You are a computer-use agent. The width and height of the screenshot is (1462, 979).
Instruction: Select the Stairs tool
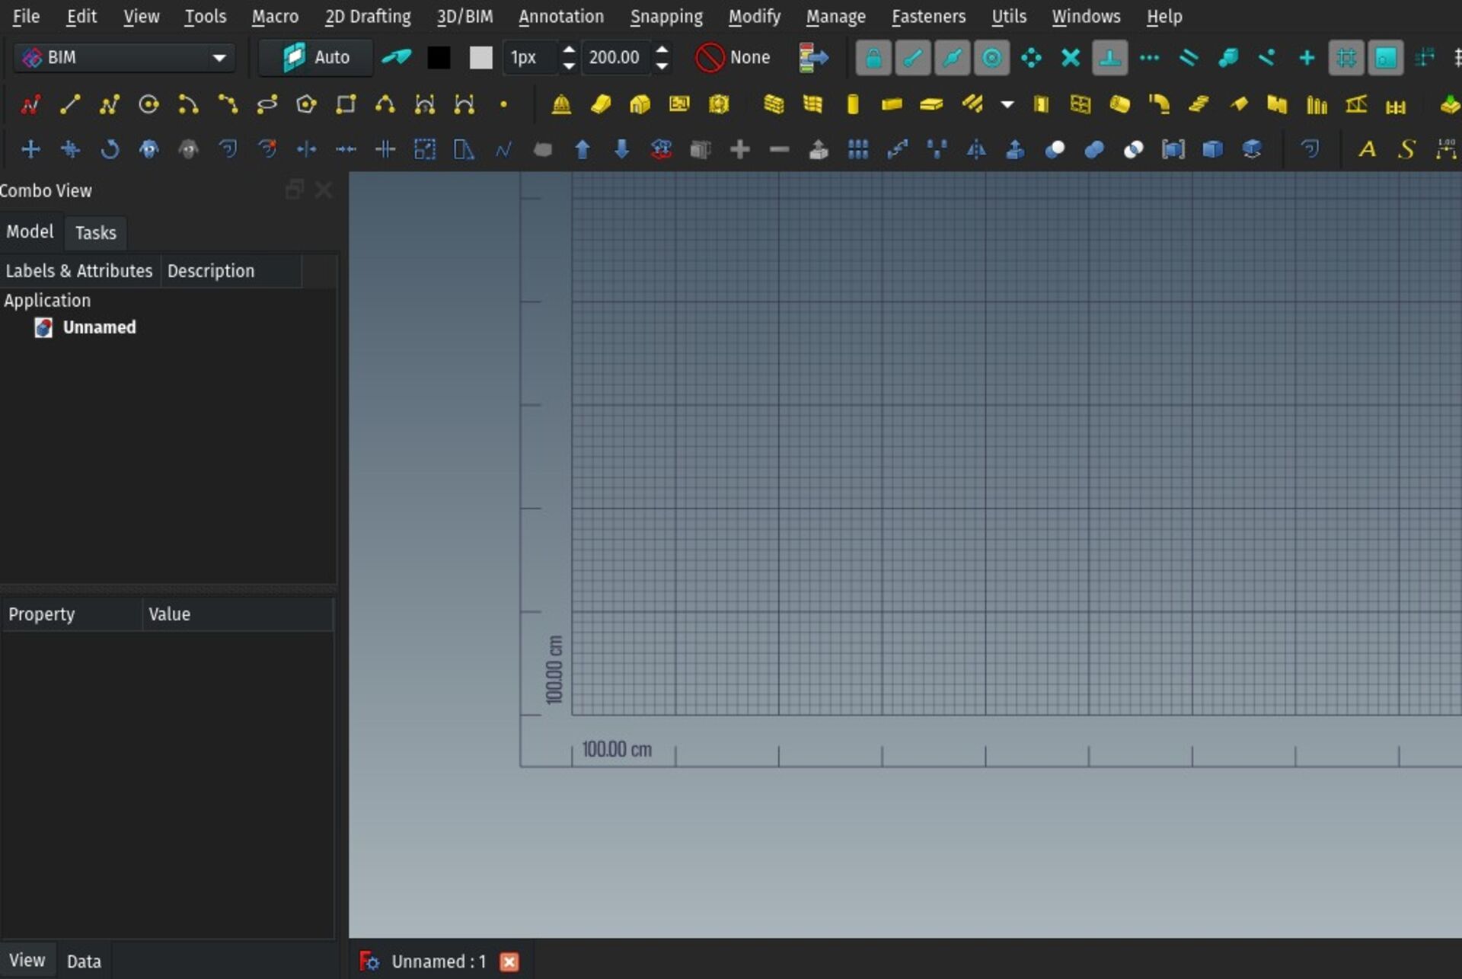[x=1199, y=104]
